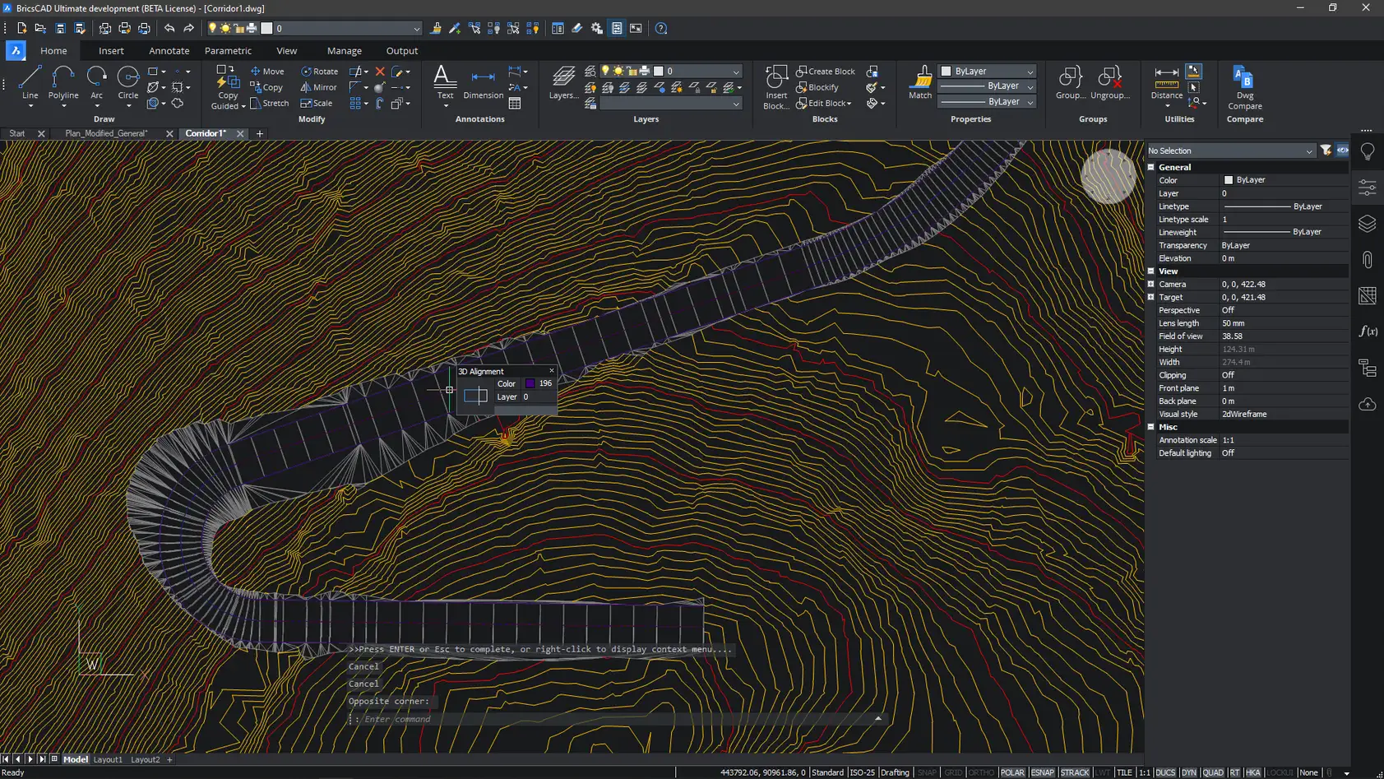
Task: Open the Parametric ribbon tab
Action: (x=228, y=51)
